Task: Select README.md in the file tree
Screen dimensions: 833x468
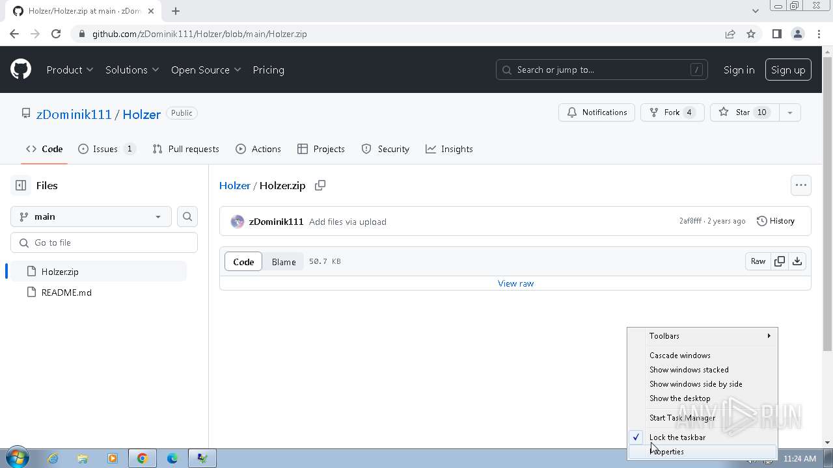Action: (98, 292)
